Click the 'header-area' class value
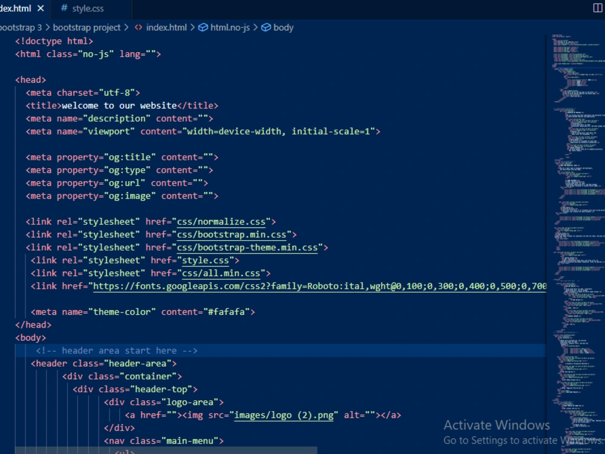 coord(137,364)
